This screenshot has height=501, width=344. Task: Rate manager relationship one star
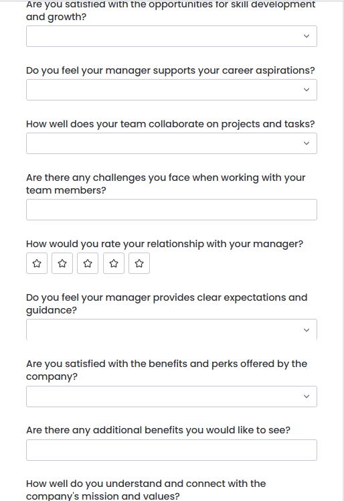point(37,263)
